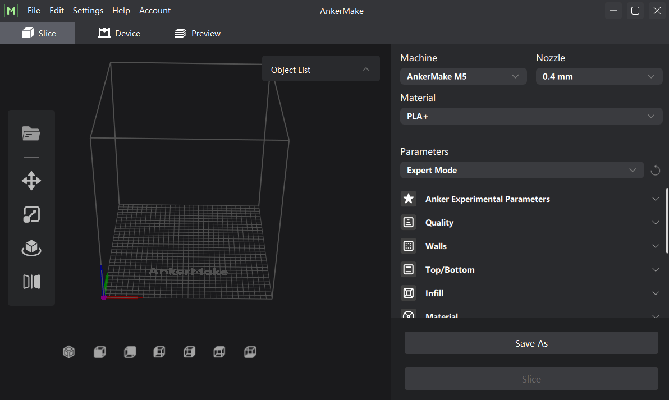Screen dimensions: 669x400
Task: Expand the Infill section chevron
Action: 656,293
